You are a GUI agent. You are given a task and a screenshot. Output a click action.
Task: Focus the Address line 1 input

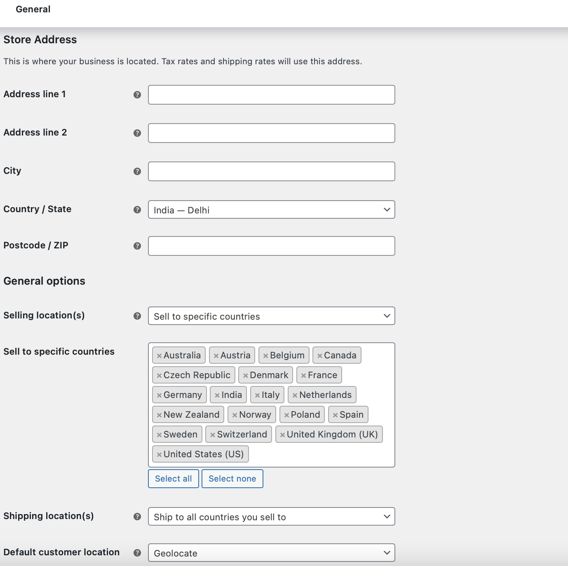271,95
